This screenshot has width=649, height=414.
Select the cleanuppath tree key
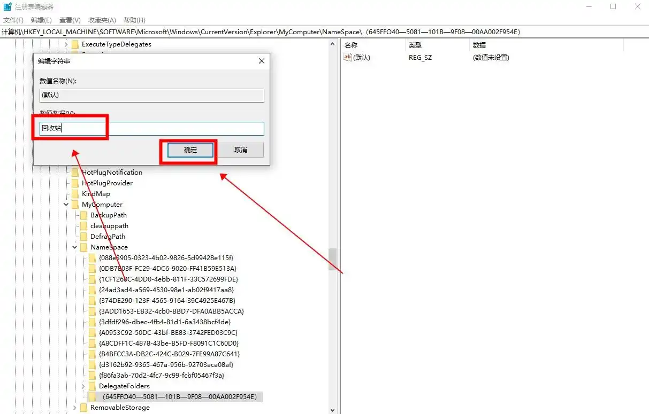pos(109,226)
